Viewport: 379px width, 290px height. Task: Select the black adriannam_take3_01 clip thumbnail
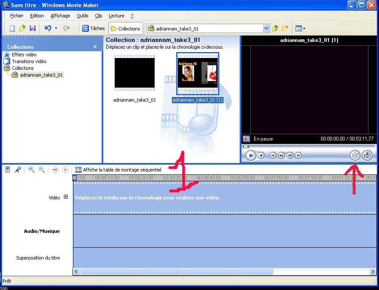tap(135, 73)
